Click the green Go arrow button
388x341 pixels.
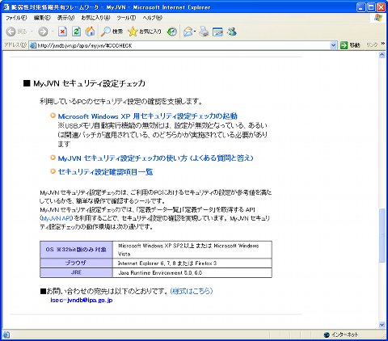344,45
